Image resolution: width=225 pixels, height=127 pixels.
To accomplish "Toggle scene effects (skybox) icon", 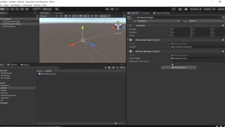I will coord(74,16).
